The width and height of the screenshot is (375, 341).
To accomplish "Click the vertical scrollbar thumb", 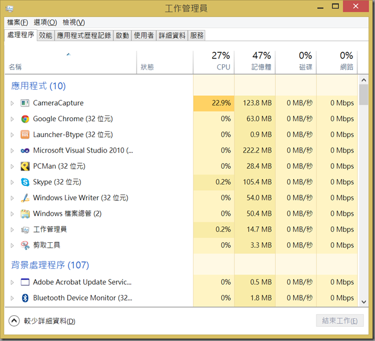I will (x=364, y=95).
